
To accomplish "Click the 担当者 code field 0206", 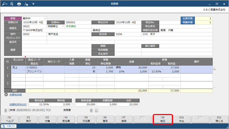I will [x=128, y=34].
